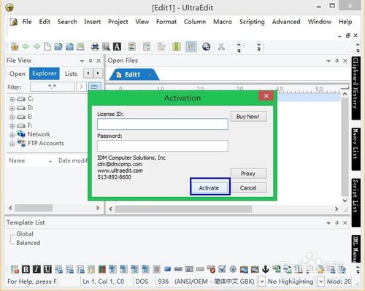Open the Open Files panel dropdown arrow
The height and width of the screenshot is (291, 365).
pos(328,61)
